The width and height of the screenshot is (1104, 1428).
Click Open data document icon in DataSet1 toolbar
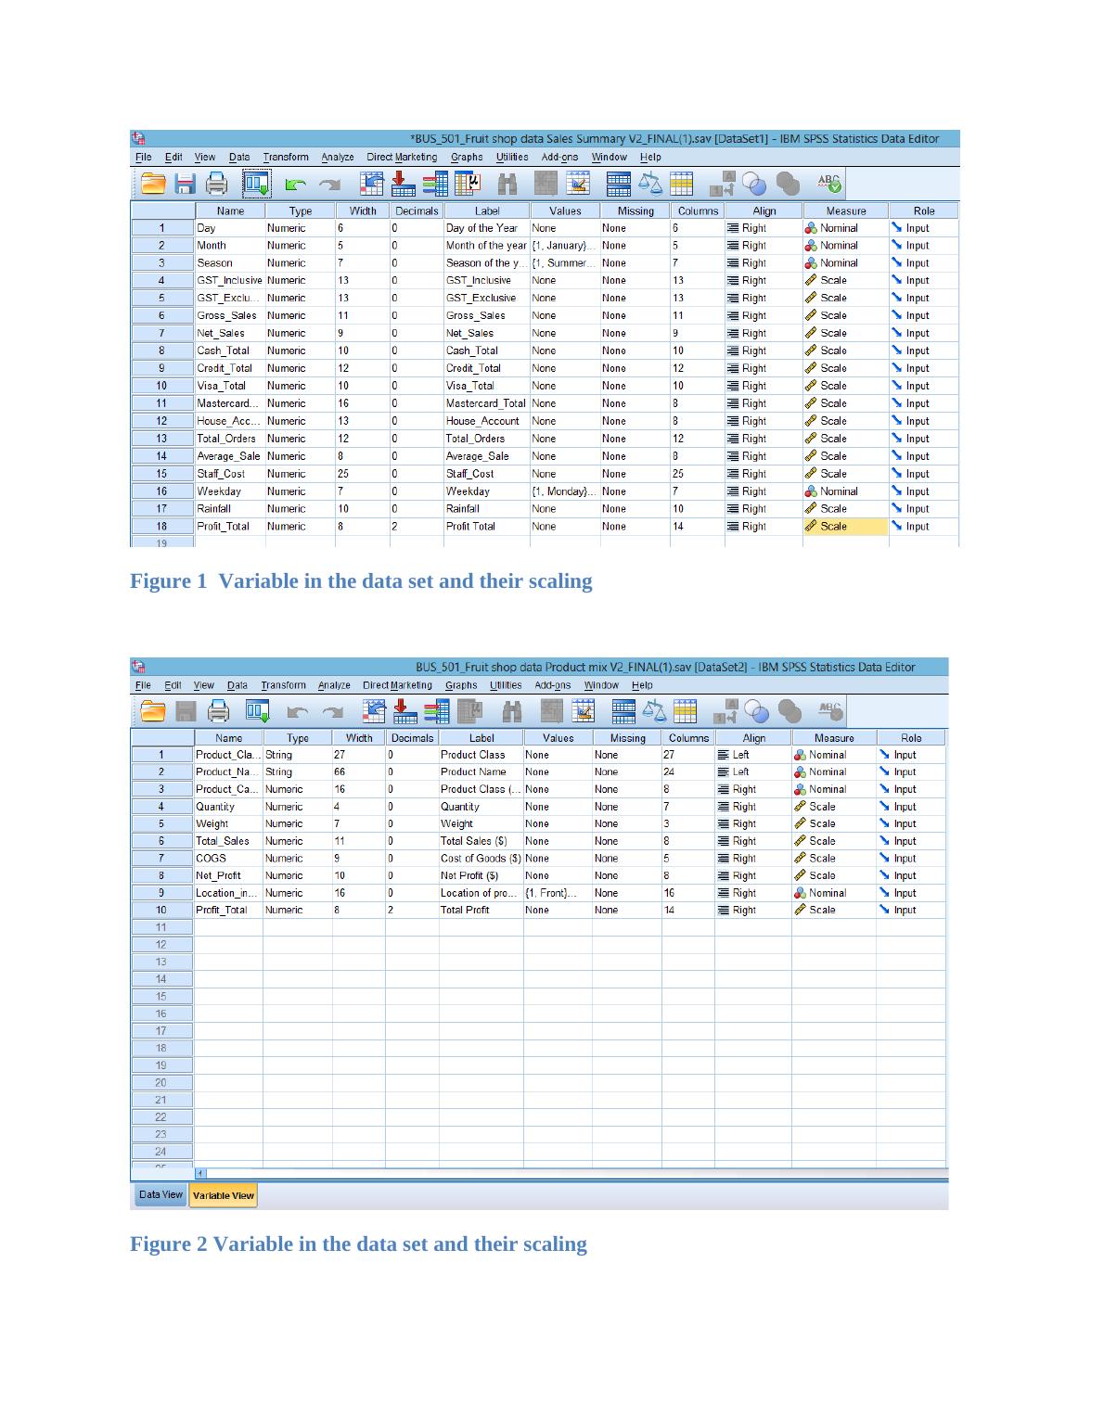pos(151,185)
